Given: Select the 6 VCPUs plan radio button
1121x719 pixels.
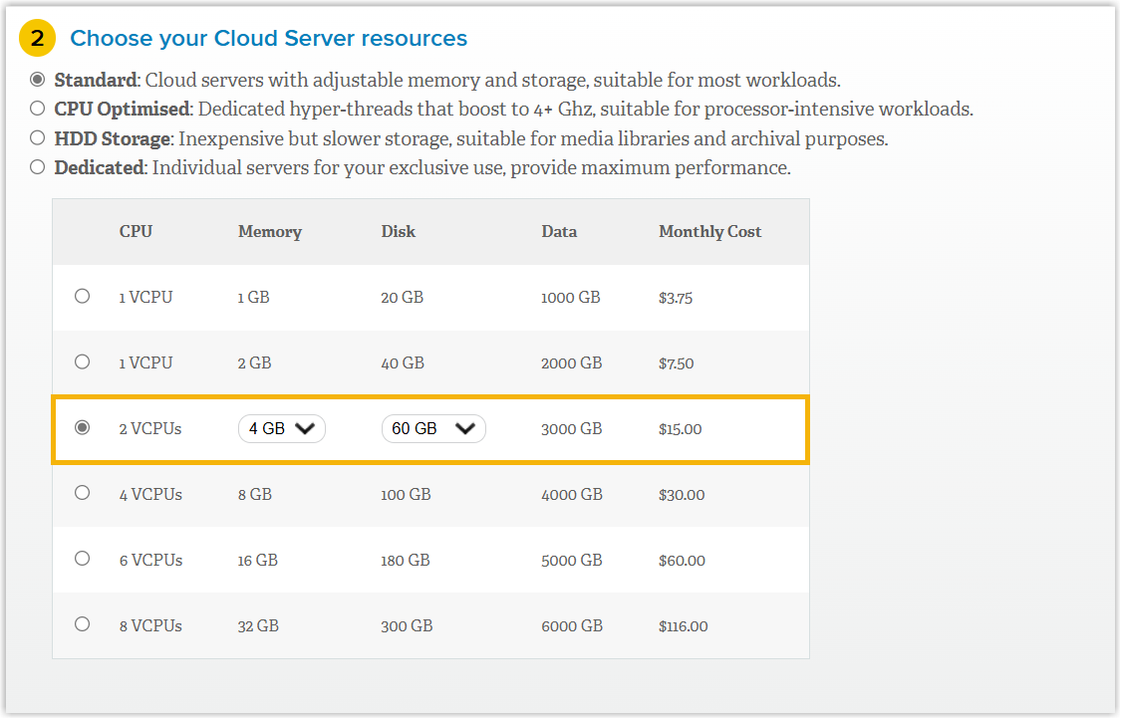Looking at the screenshot, I should [83, 559].
